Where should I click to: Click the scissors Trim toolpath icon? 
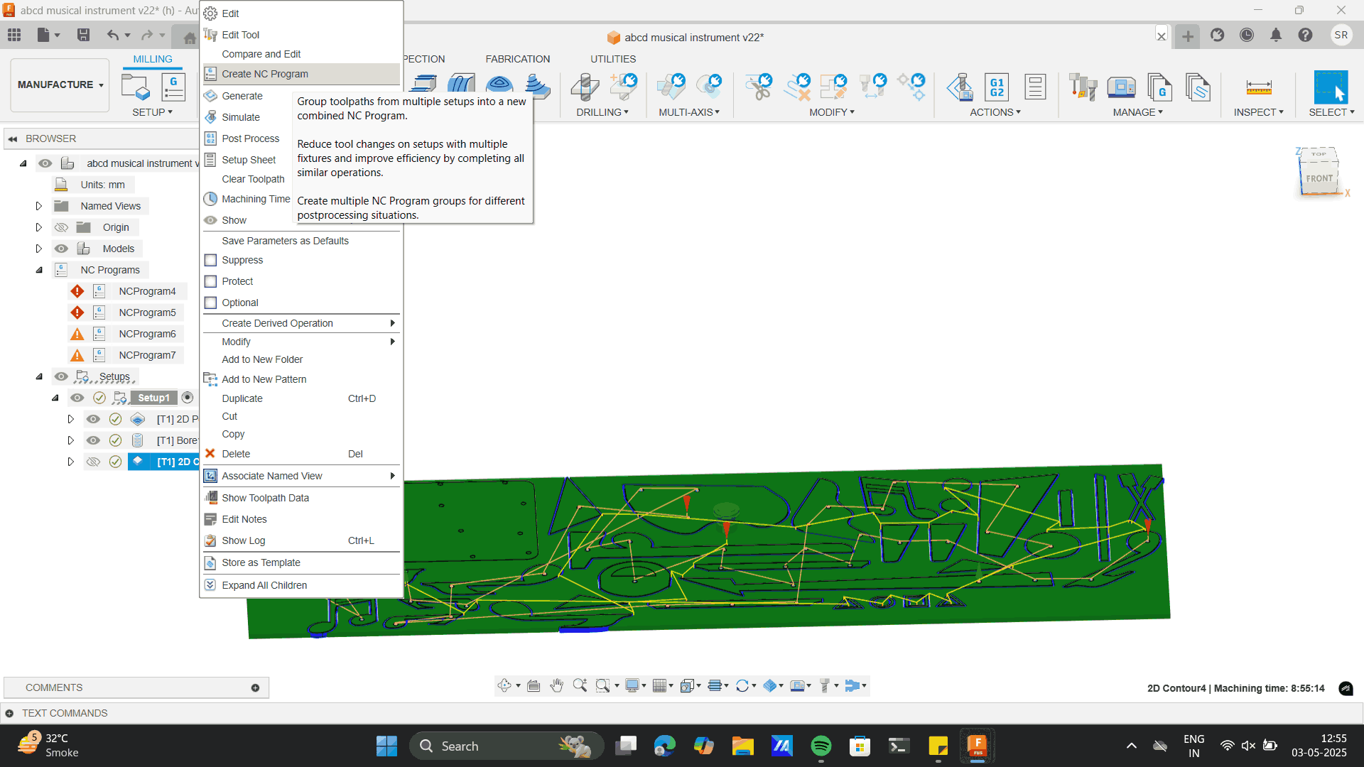tap(759, 87)
